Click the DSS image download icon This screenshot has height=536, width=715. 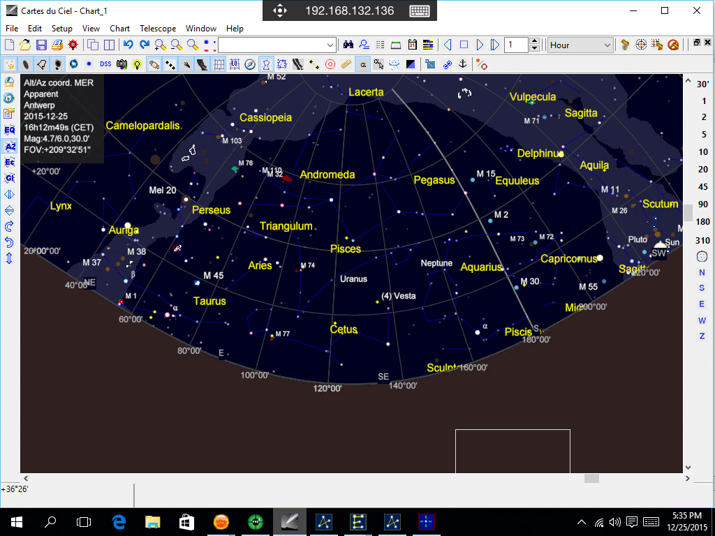[105, 64]
